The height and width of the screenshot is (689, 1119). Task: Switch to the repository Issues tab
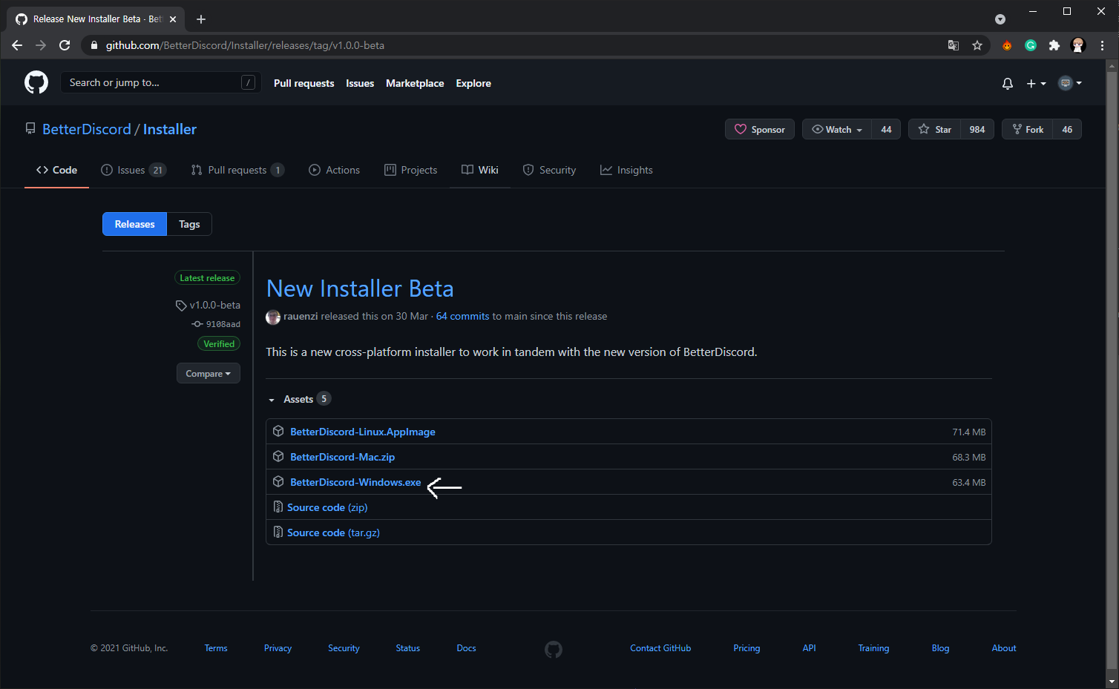point(134,170)
